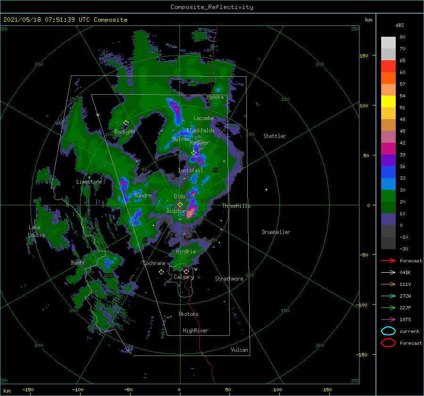
Task: Pick the magenta dBZ legend swatch
Action: point(388,148)
